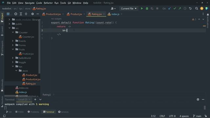Expand the node_modules folder
Image resolution: width=210 pixels, height=118 pixels.
point(9,20)
